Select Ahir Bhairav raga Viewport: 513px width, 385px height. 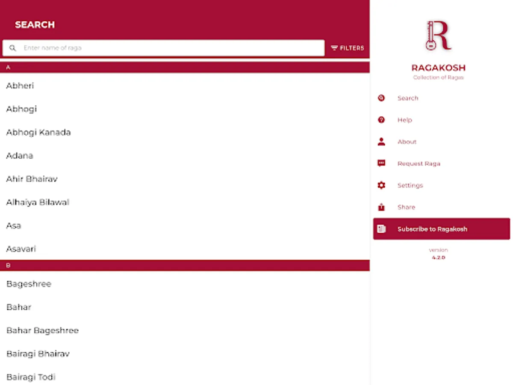185,179
